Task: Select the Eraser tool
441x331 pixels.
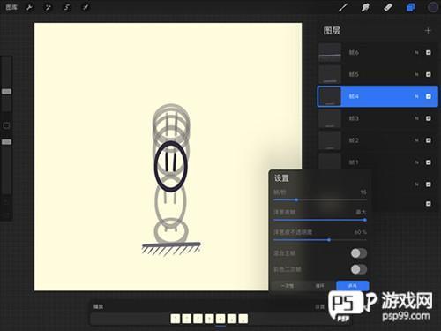Action: click(x=388, y=7)
